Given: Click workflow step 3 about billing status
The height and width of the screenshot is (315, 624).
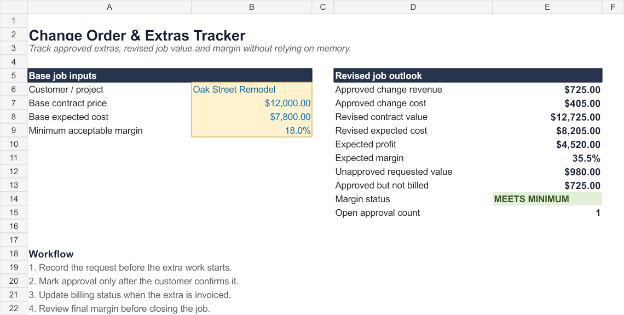Looking at the screenshot, I should pos(130,295).
